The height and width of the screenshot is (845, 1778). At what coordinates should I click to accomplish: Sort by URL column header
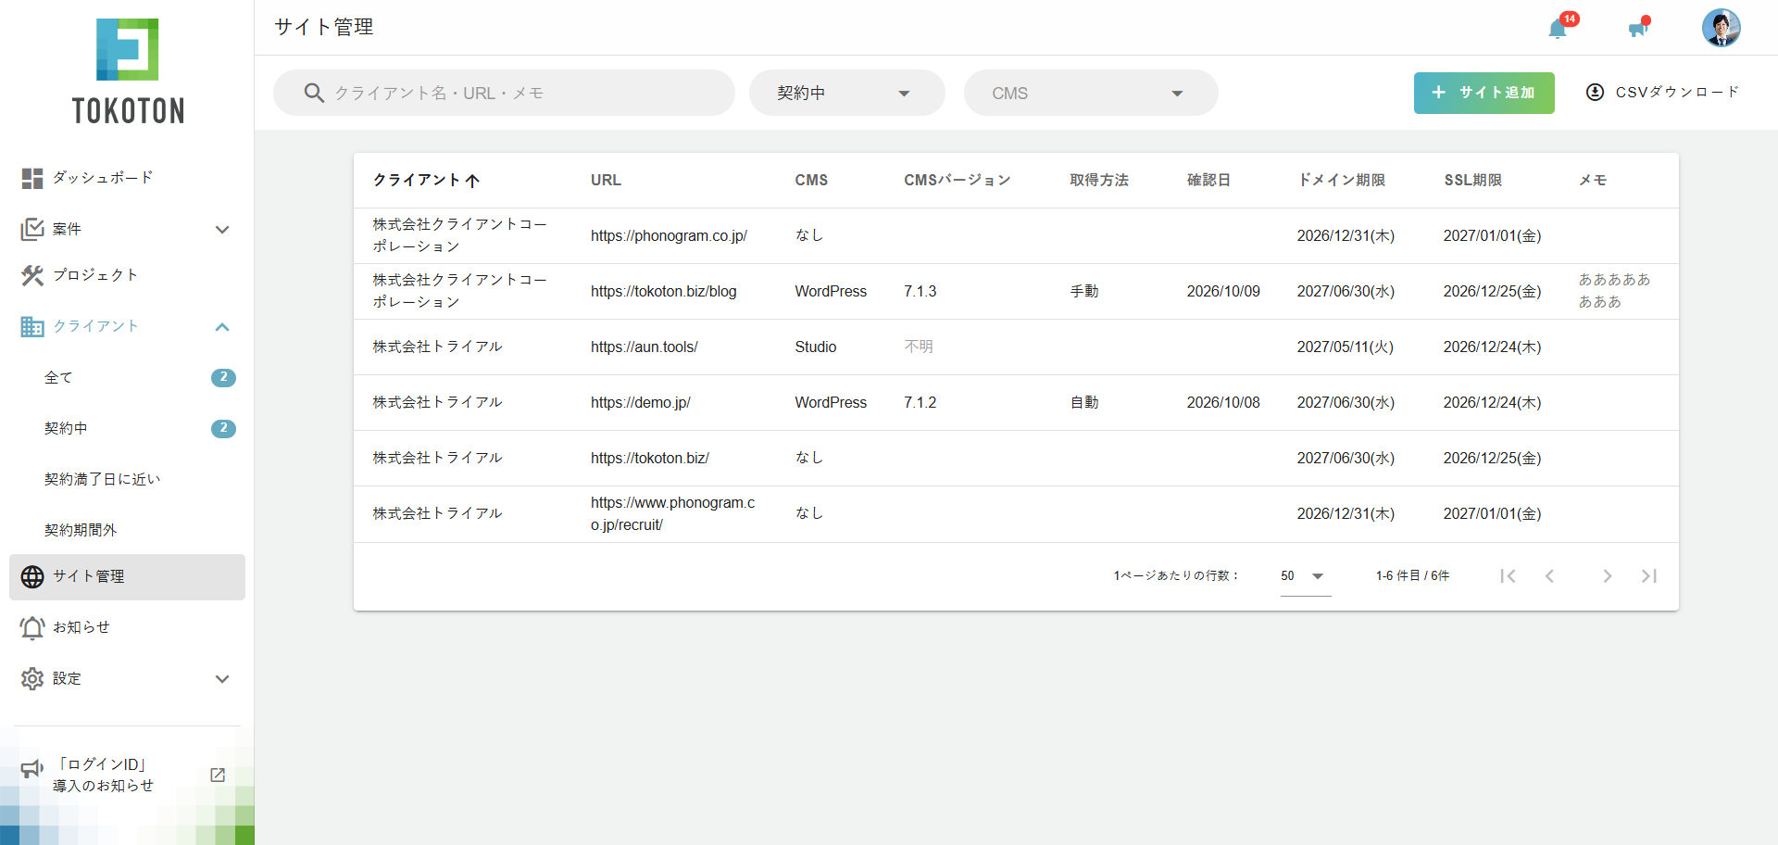click(606, 181)
